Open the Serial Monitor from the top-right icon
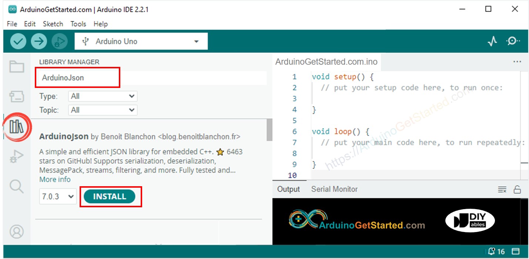The height and width of the screenshot is (259, 529). tap(513, 41)
